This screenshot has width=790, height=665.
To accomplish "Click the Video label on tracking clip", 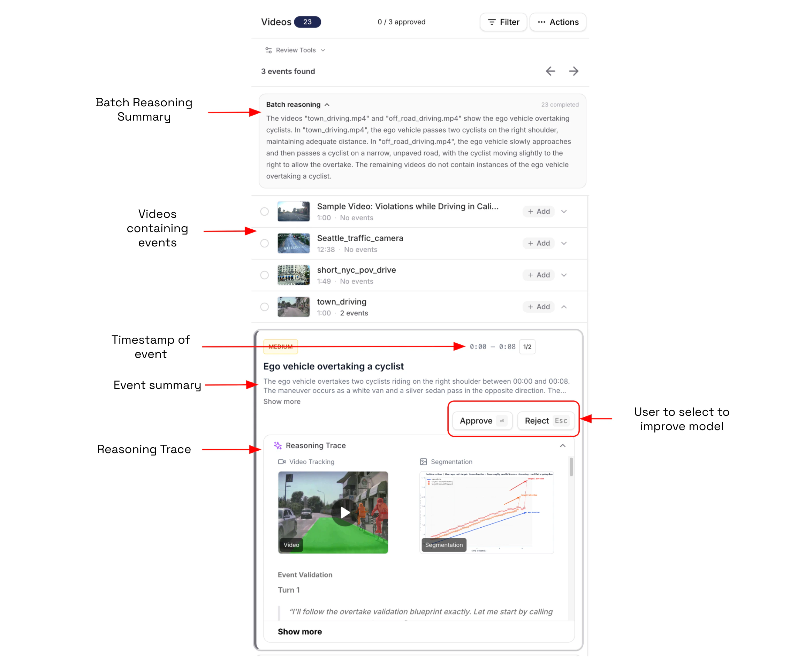I will click(x=291, y=545).
